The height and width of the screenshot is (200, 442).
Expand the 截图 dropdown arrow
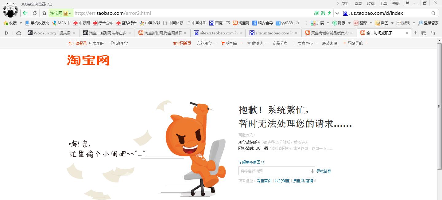coord(392,23)
